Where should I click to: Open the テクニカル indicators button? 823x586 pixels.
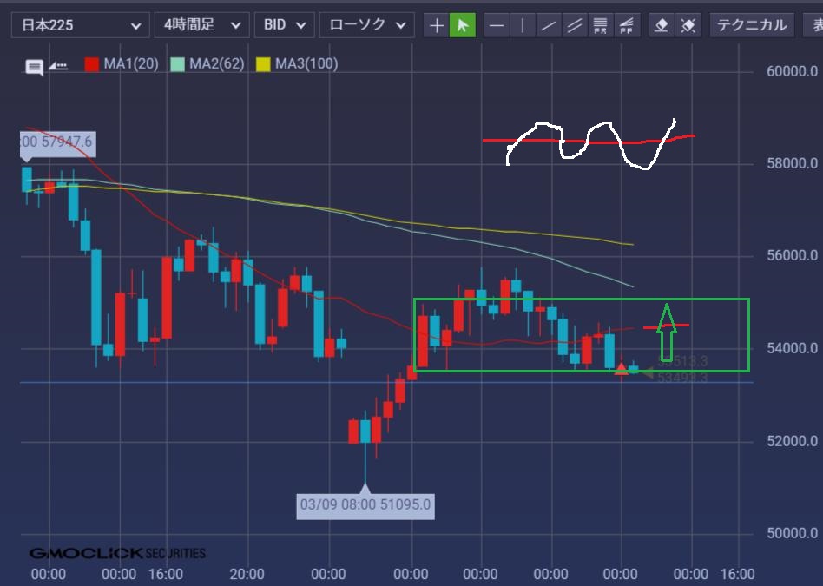752,25
